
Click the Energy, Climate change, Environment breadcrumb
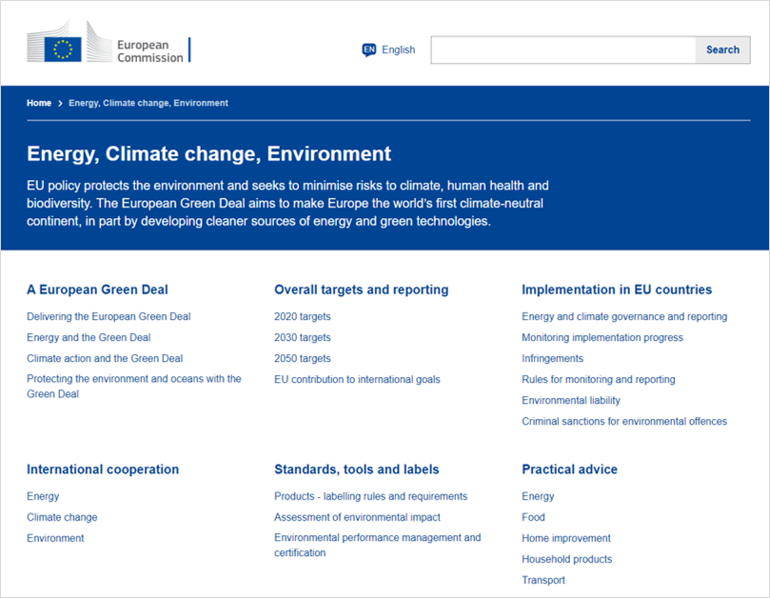pos(148,103)
